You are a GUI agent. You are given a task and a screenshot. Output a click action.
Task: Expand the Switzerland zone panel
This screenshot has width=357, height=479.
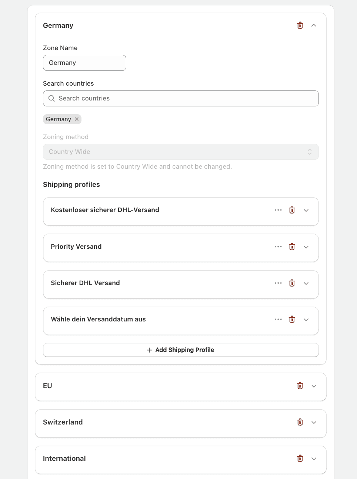click(314, 422)
